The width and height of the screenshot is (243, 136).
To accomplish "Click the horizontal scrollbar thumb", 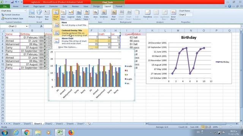I will (187, 124).
